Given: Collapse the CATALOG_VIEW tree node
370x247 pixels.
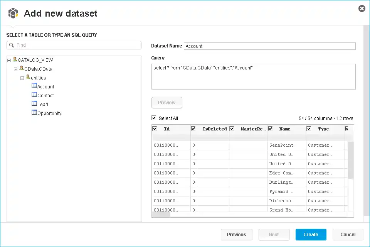Looking at the screenshot, I should [8, 60].
